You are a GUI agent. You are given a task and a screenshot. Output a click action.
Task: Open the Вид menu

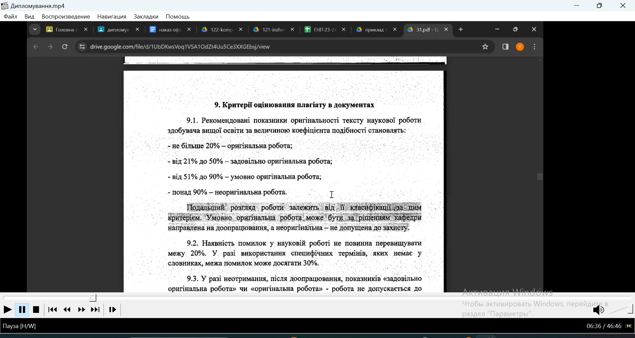point(29,17)
